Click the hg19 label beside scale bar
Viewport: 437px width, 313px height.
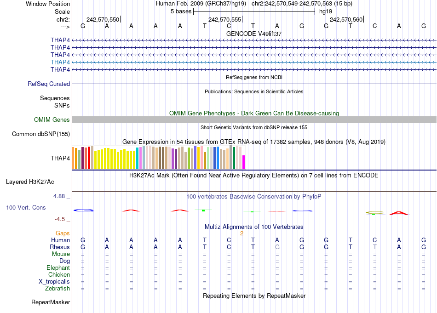(326, 11)
